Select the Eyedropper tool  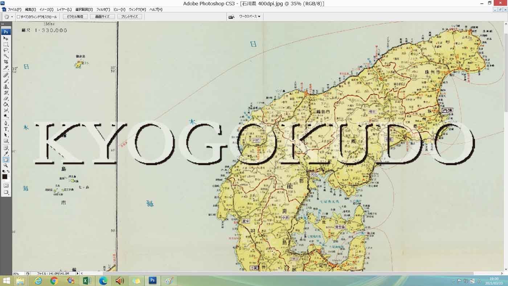pos(6,154)
